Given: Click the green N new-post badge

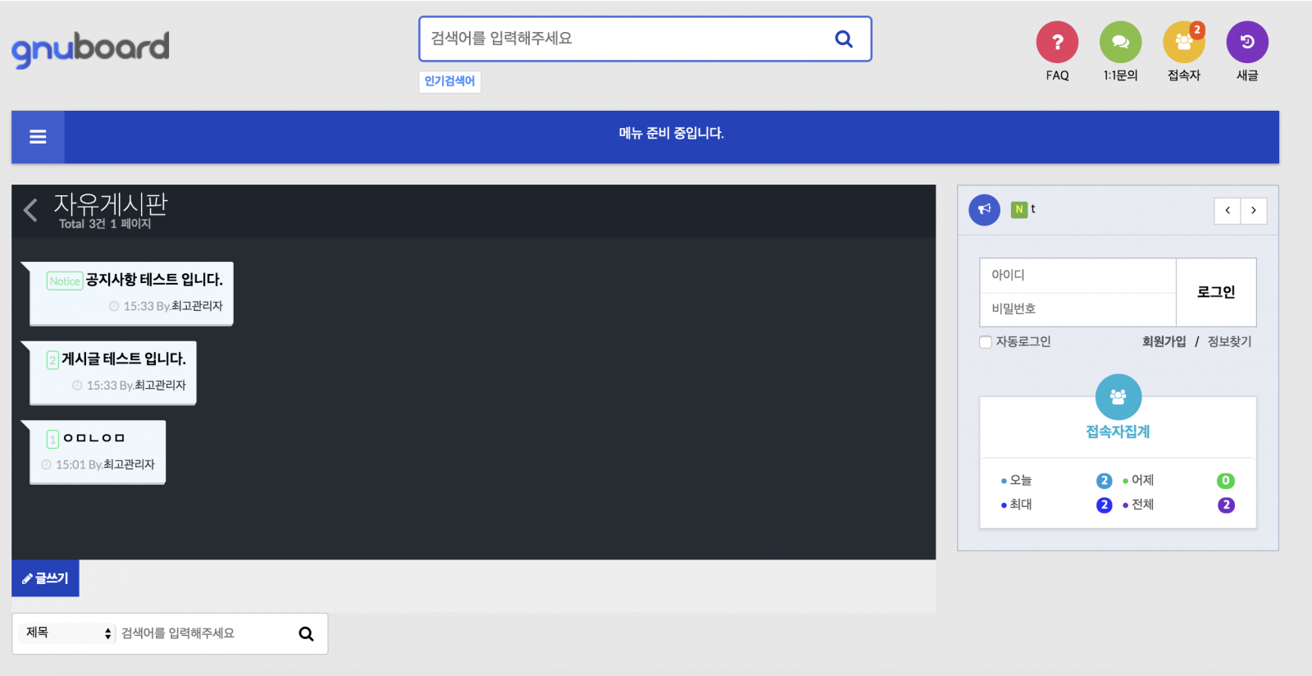Looking at the screenshot, I should tap(1018, 209).
